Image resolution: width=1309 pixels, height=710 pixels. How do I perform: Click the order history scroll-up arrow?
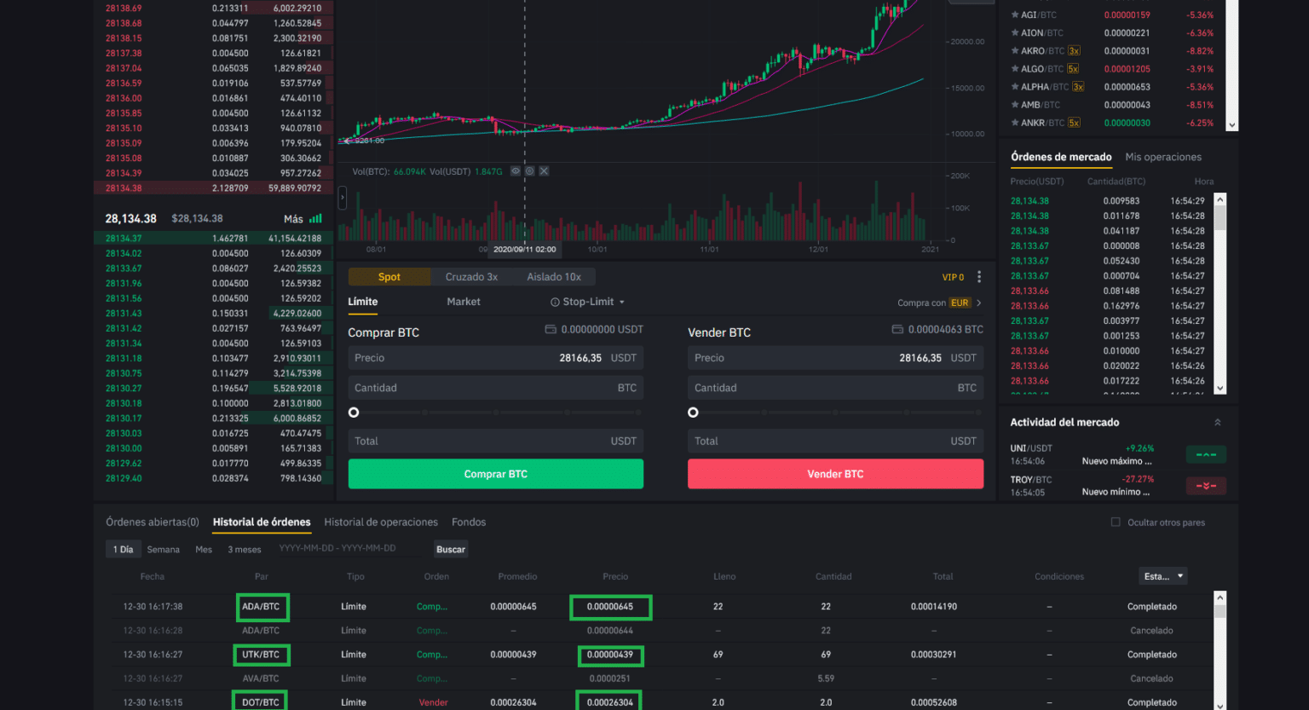(1220, 597)
